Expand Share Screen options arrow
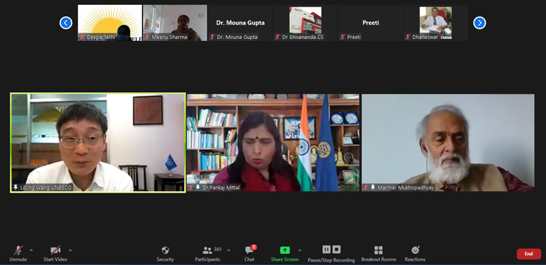546x265 pixels. [300, 250]
